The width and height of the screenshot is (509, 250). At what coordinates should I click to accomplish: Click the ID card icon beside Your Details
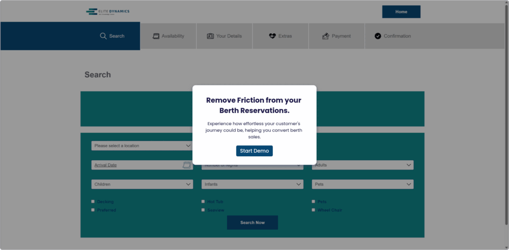click(x=210, y=36)
